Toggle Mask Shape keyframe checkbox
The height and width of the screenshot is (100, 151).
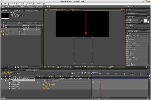click(x=38, y=82)
